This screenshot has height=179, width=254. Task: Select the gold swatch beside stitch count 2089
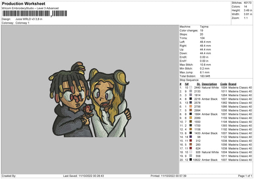pos(190,118)
